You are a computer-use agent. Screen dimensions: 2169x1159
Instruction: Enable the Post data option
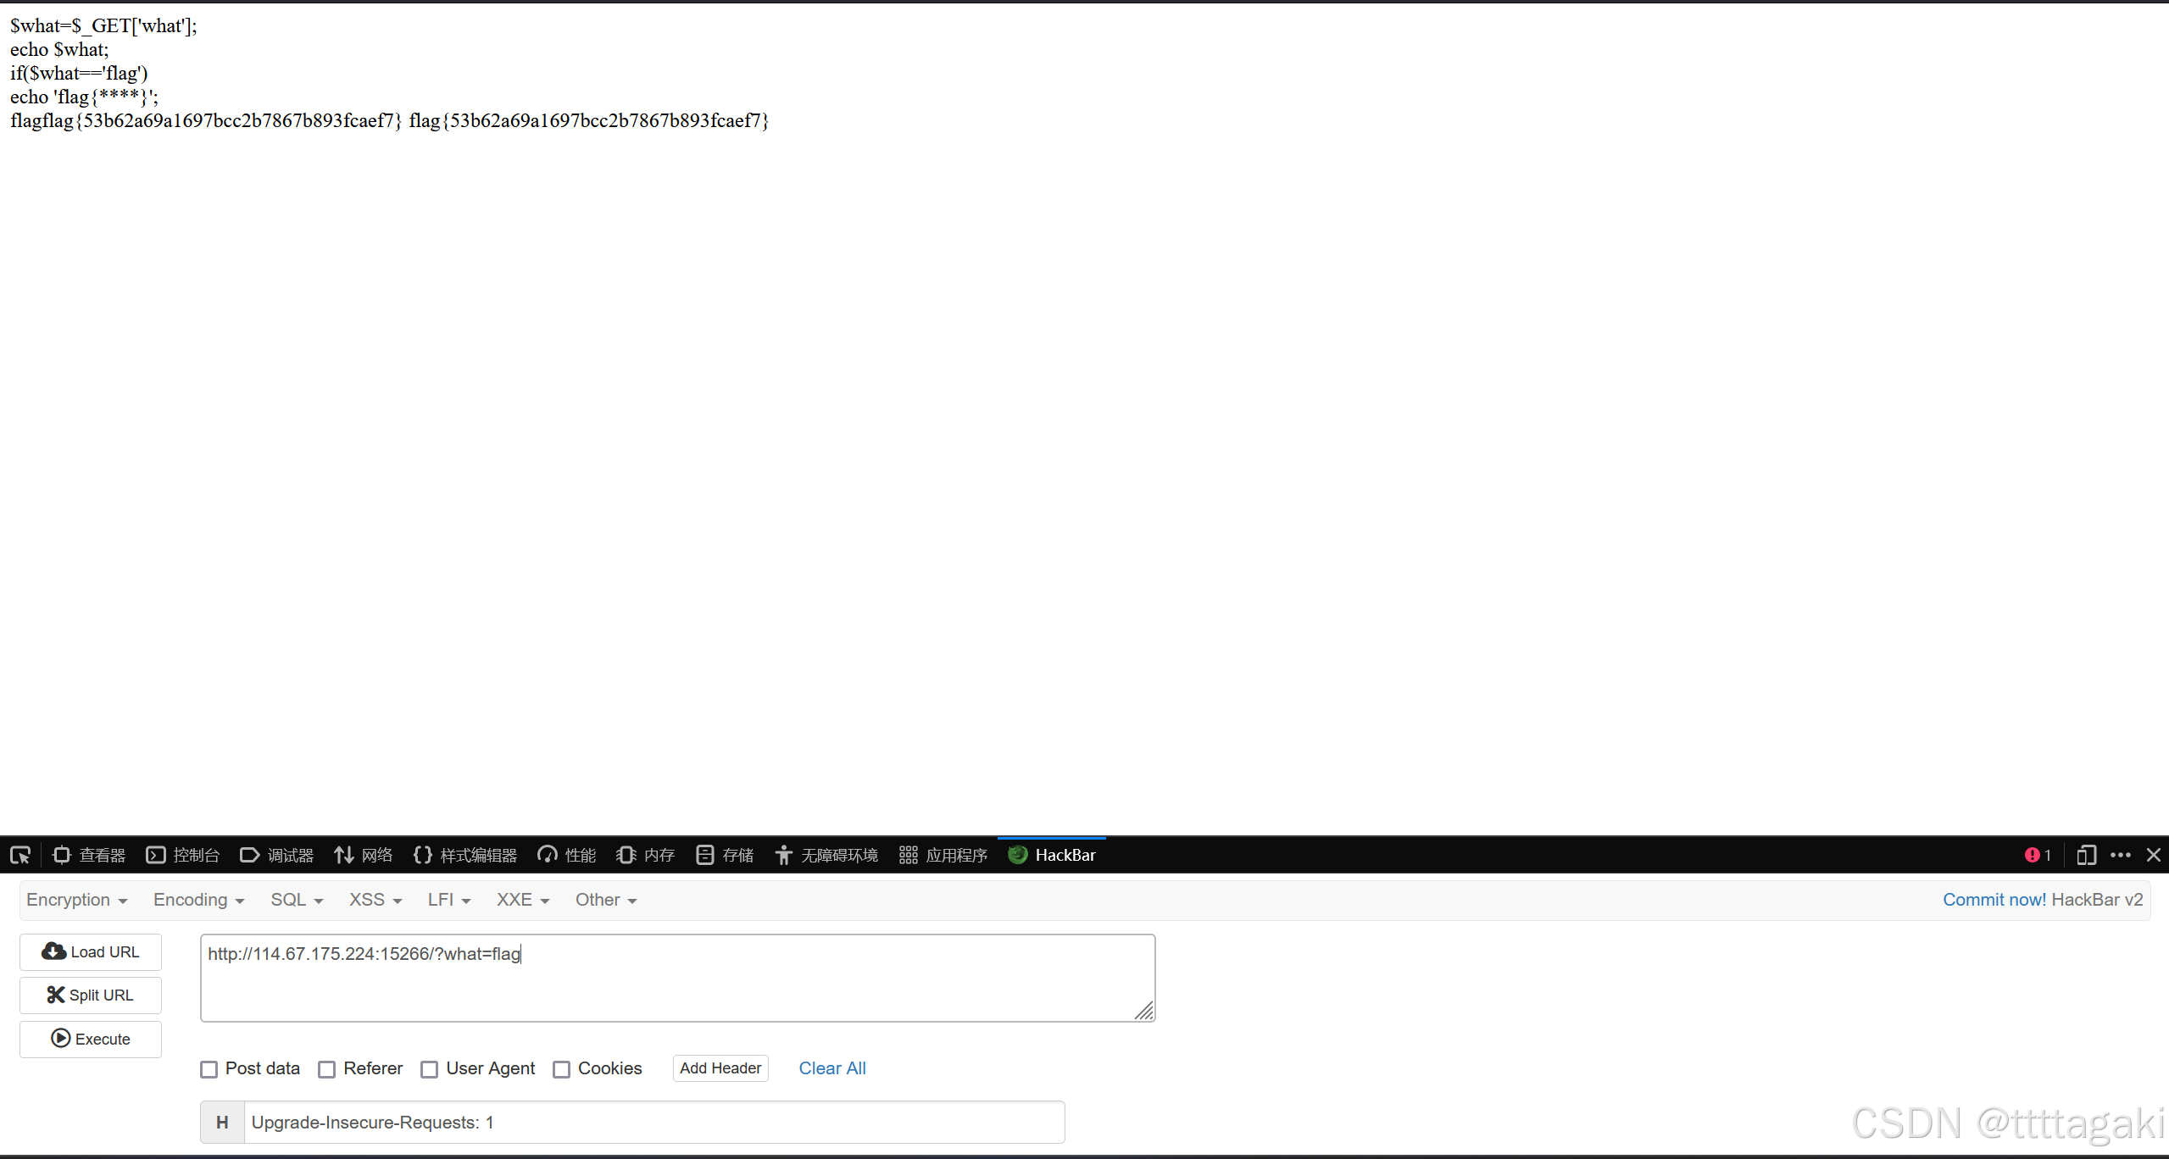click(209, 1068)
